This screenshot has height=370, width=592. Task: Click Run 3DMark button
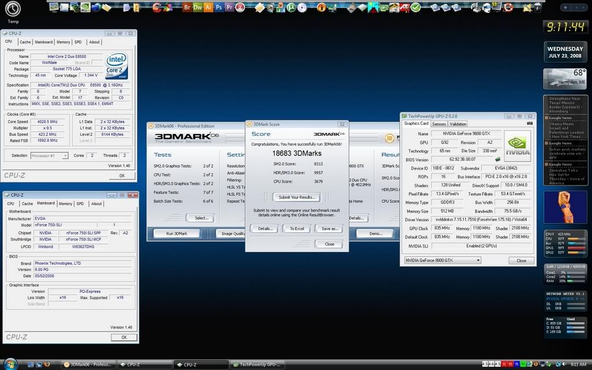tap(177, 234)
